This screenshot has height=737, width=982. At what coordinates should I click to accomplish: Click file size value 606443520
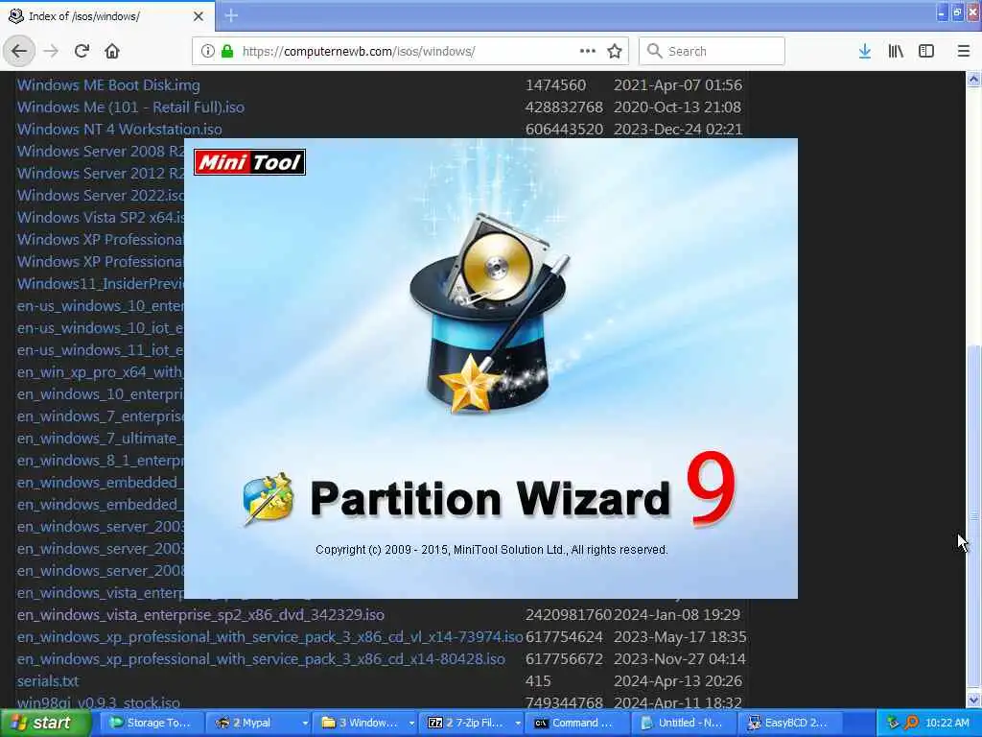click(564, 130)
